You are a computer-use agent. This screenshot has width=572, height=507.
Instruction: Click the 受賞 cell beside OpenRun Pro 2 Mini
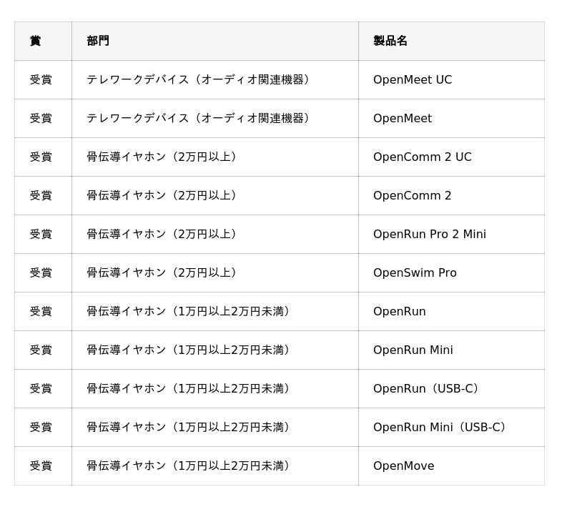point(41,234)
